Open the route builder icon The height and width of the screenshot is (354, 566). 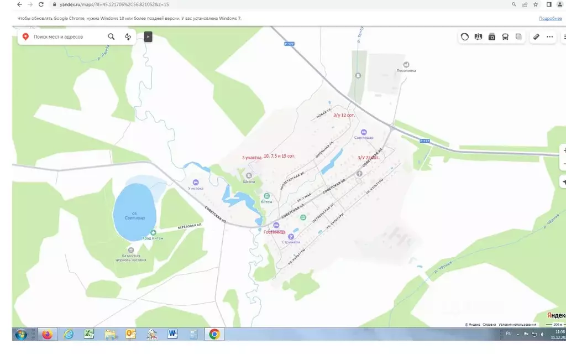coord(128,37)
